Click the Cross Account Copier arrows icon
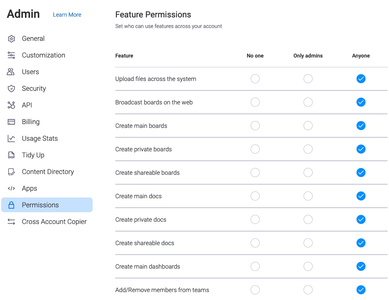 (11, 222)
